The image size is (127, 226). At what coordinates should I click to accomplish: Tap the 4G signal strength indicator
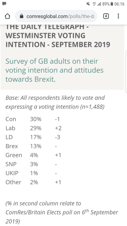coord(97,4)
